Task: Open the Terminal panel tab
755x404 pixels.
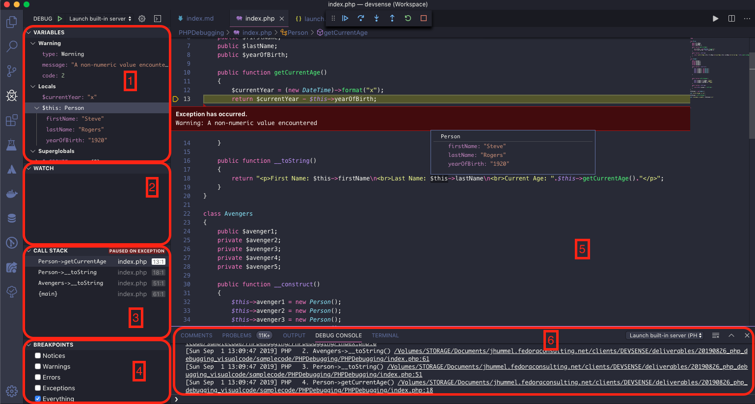Action: [385, 335]
